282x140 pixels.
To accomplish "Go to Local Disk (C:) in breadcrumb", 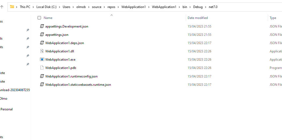I will point(46,7).
